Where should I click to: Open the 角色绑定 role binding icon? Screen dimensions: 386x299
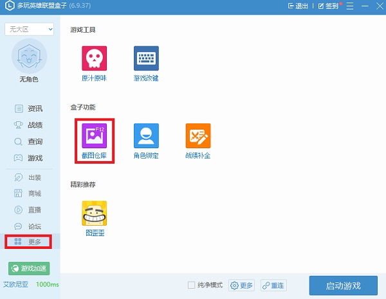pos(146,136)
